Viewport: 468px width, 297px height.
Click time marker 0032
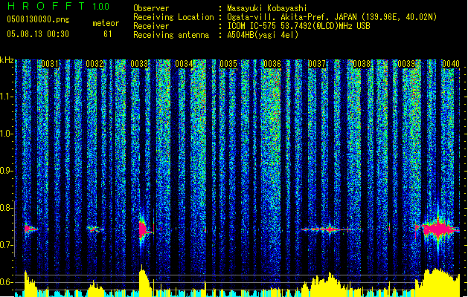point(94,64)
